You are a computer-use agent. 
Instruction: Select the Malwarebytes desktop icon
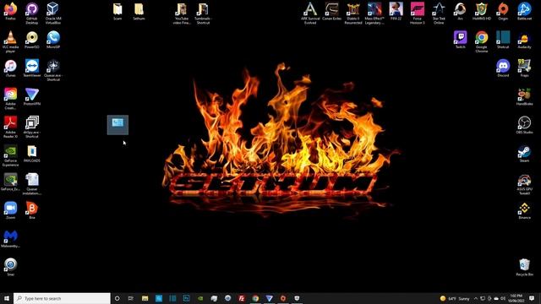tap(11, 239)
